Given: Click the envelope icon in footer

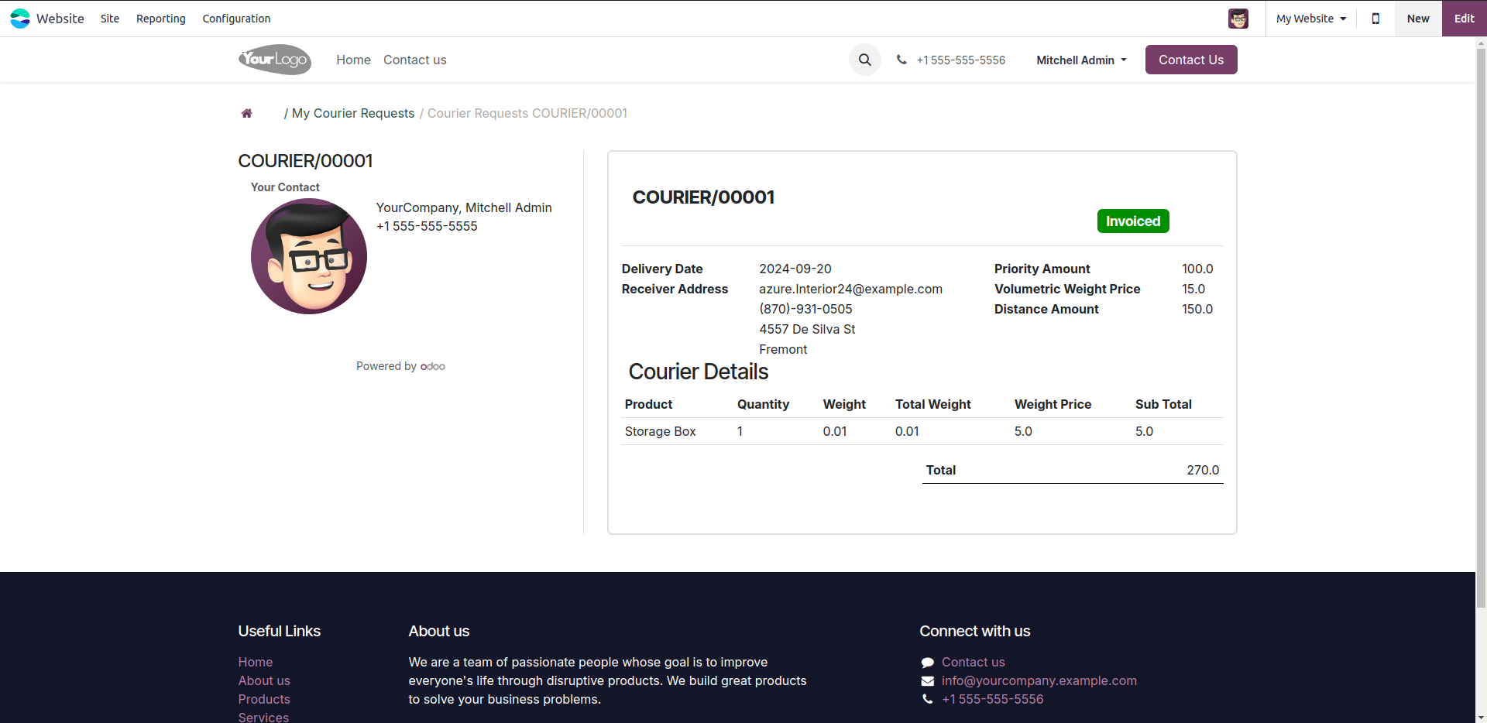Looking at the screenshot, I should point(927,681).
